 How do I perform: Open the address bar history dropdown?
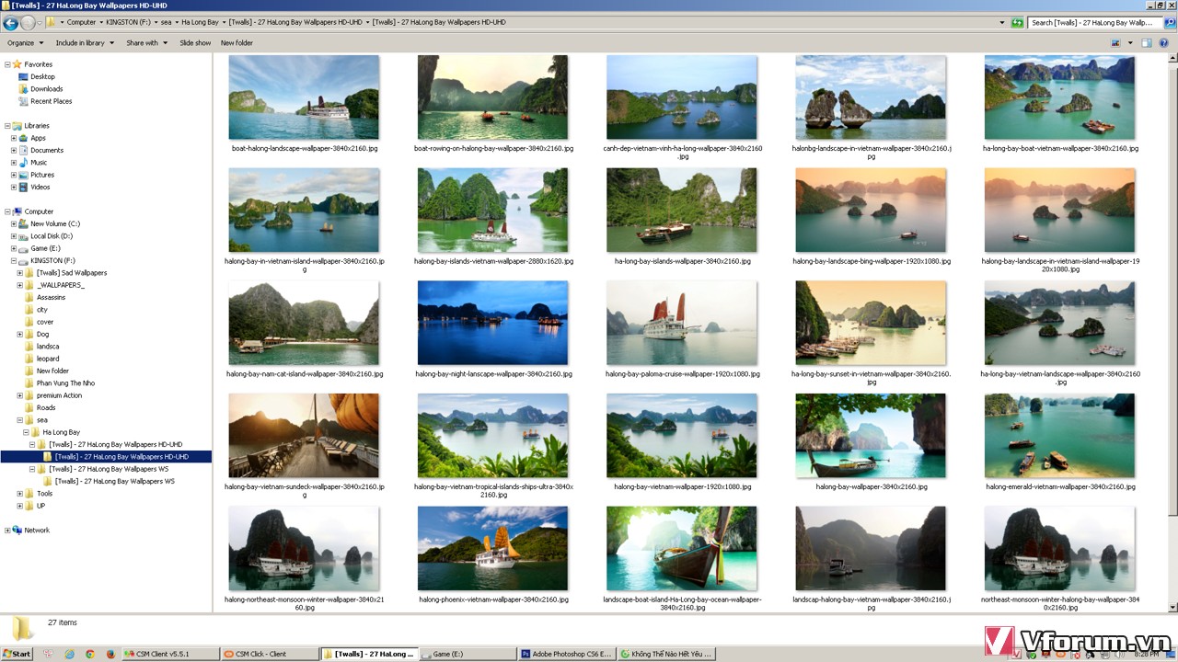click(x=1003, y=22)
